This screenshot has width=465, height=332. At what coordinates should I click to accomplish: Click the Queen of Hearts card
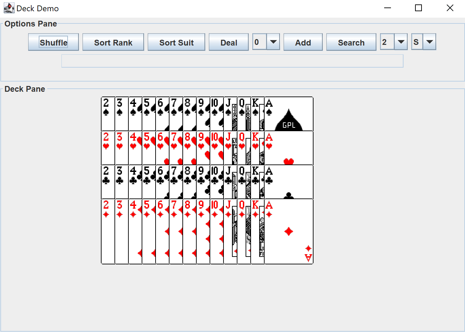[x=244, y=148]
